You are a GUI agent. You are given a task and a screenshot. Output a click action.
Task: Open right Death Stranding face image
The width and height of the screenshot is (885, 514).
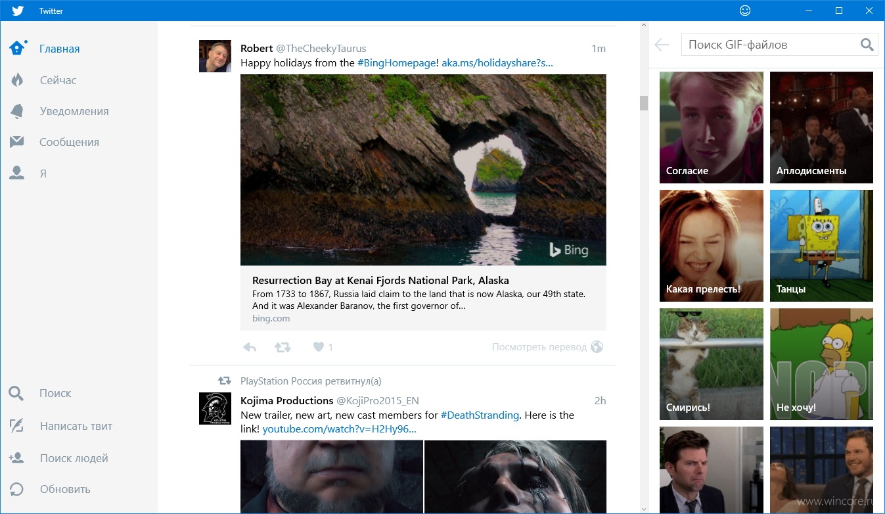pos(515,477)
